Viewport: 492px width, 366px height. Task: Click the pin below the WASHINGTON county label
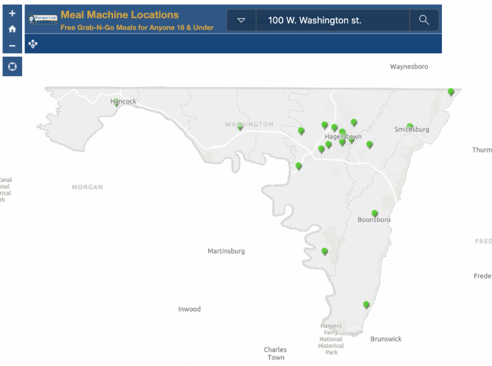(x=240, y=127)
